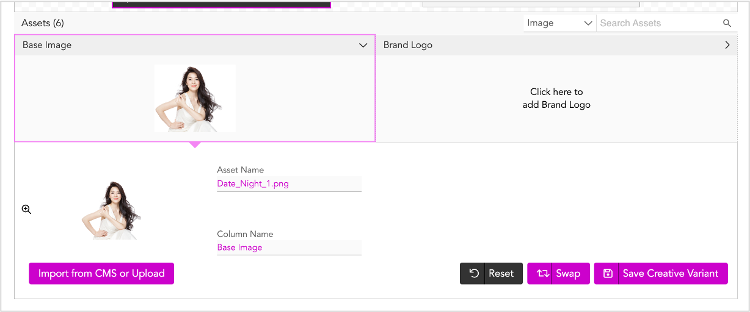Select the Base Image thumbnail in asset card
Viewport: 750px width, 312px height.
tap(195, 98)
